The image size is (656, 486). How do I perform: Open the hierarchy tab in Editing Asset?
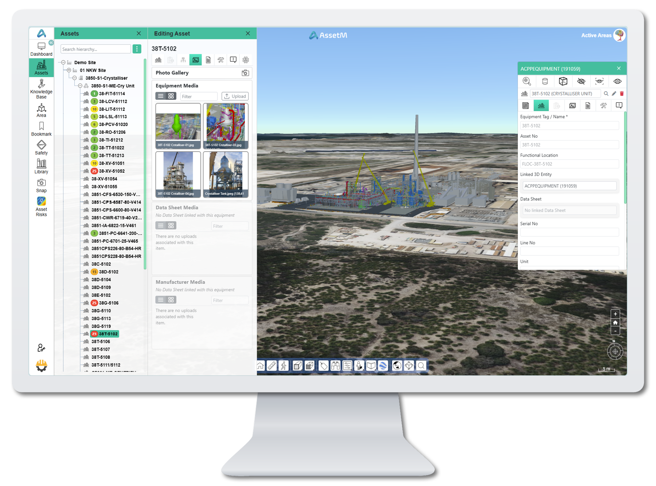(x=183, y=60)
